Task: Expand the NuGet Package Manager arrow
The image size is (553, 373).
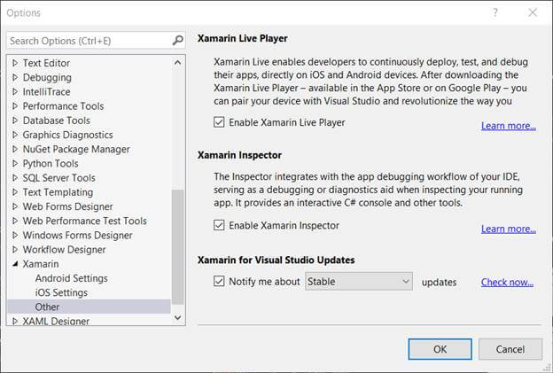Action: coord(15,149)
